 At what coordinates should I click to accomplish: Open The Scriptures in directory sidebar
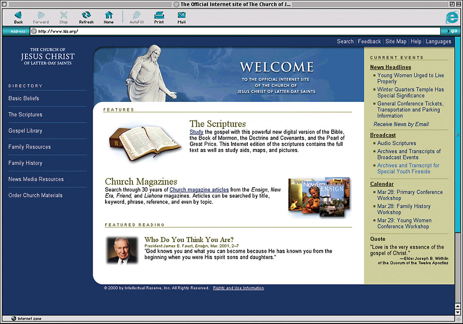(x=25, y=114)
